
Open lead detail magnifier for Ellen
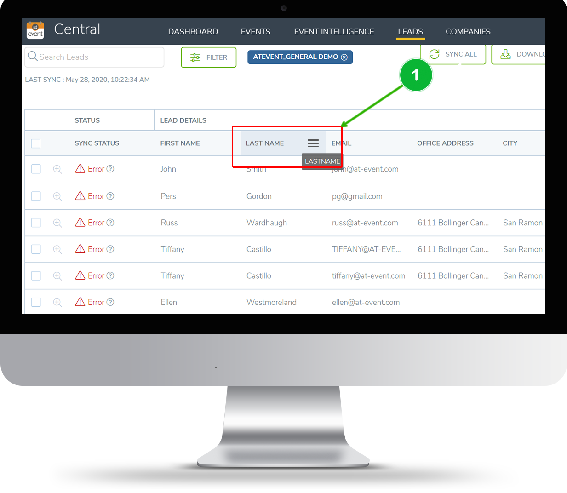point(57,302)
